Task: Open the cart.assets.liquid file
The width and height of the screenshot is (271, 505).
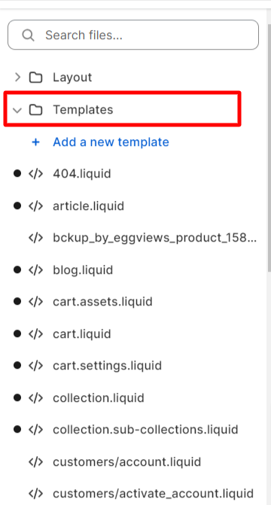Action: (102, 302)
